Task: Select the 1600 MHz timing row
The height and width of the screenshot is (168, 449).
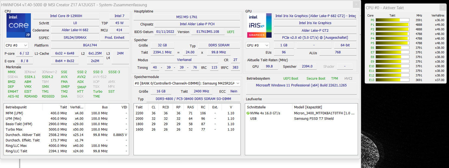Action: (187, 130)
